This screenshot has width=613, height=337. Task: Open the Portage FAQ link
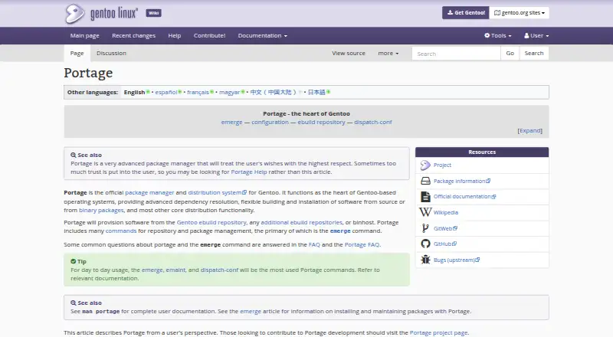pos(362,245)
